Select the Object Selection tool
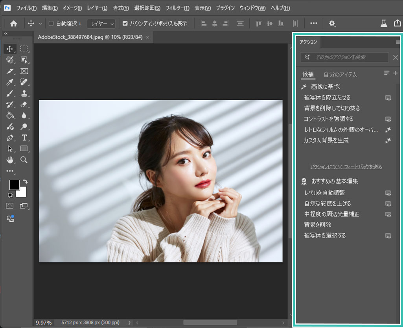403x328 pixels. coord(24,60)
